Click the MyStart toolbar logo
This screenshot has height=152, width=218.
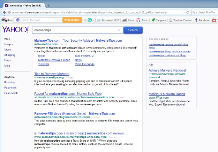click(7, 20)
